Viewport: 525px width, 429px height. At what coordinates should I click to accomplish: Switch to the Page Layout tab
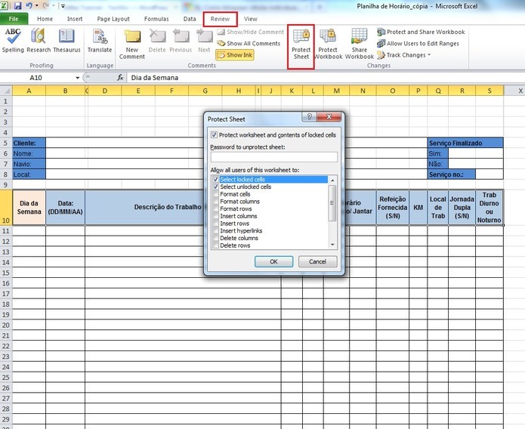pyautogui.click(x=113, y=19)
